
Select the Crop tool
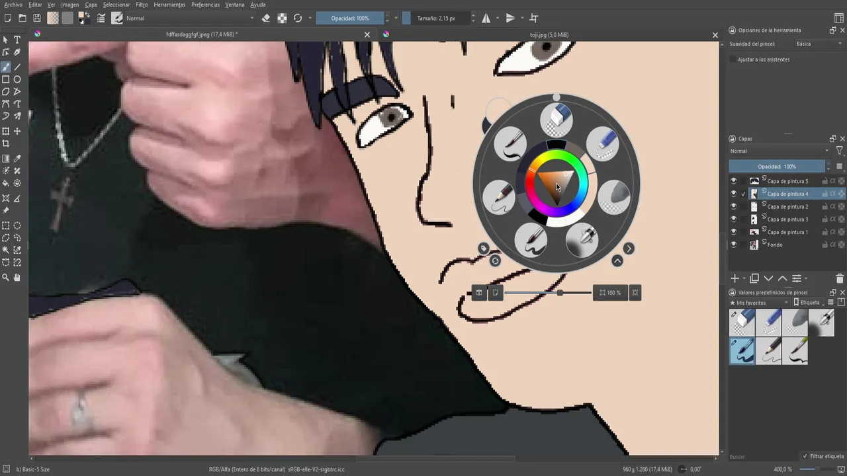click(x=6, y=143)
